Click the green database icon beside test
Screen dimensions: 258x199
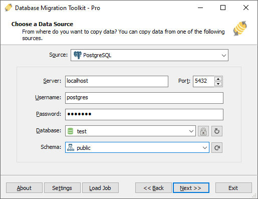[70, 131]
